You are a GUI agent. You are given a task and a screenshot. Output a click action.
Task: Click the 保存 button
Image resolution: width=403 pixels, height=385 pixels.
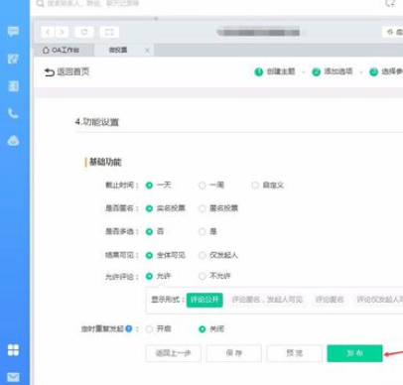click(x=234, y=353)
